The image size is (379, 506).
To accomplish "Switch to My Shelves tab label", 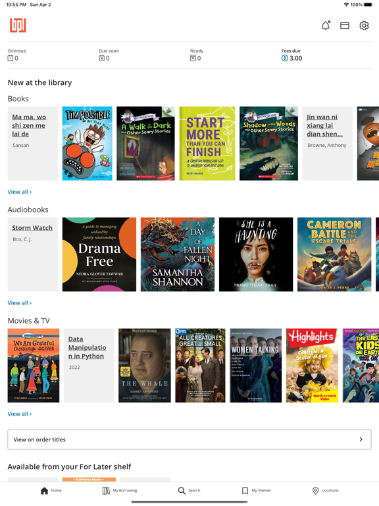I will tap(261, 490).
